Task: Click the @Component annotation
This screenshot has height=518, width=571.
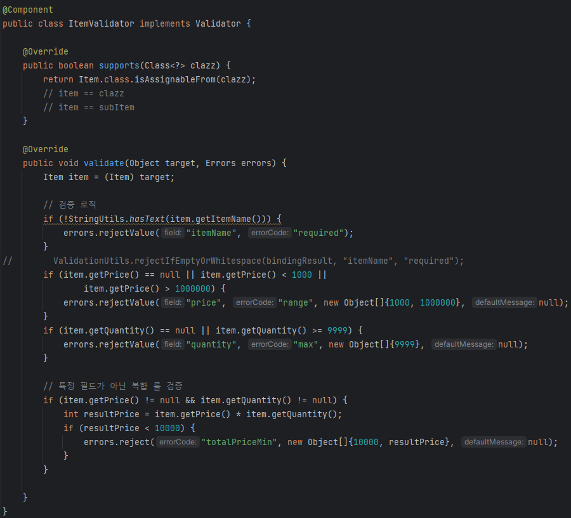Action: click(x=28, y=10)
